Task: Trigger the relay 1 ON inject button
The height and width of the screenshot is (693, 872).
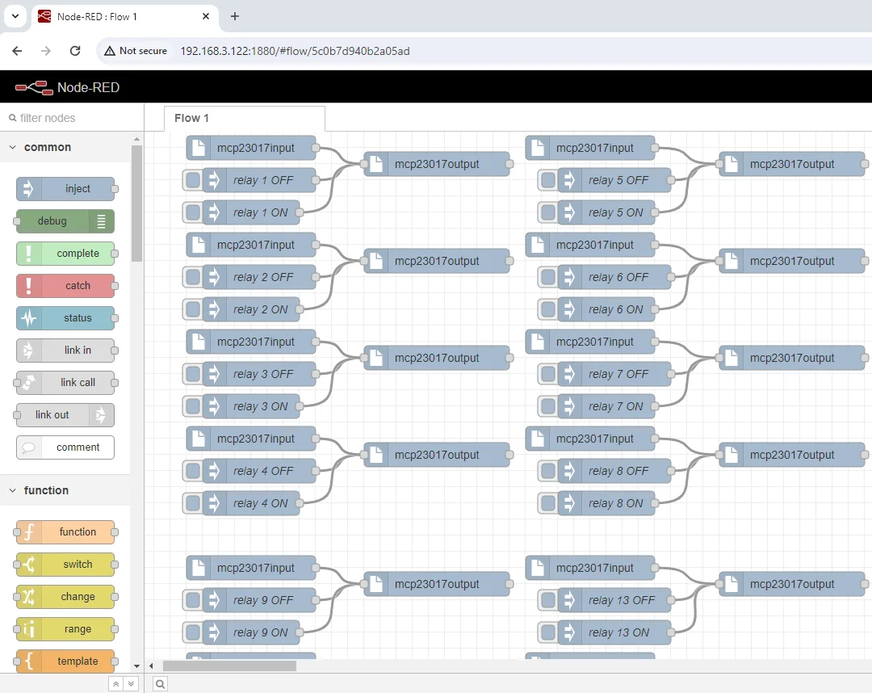Action: 193,212
